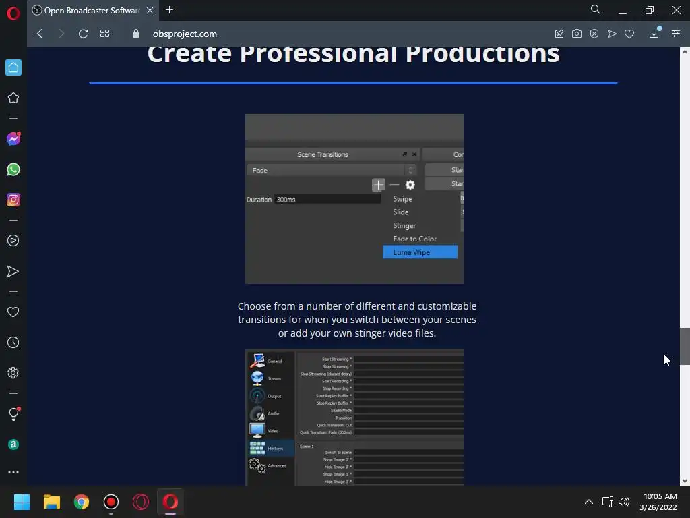
Task: Launch Google Chrome from taskbar
Action: pos(82,502)
